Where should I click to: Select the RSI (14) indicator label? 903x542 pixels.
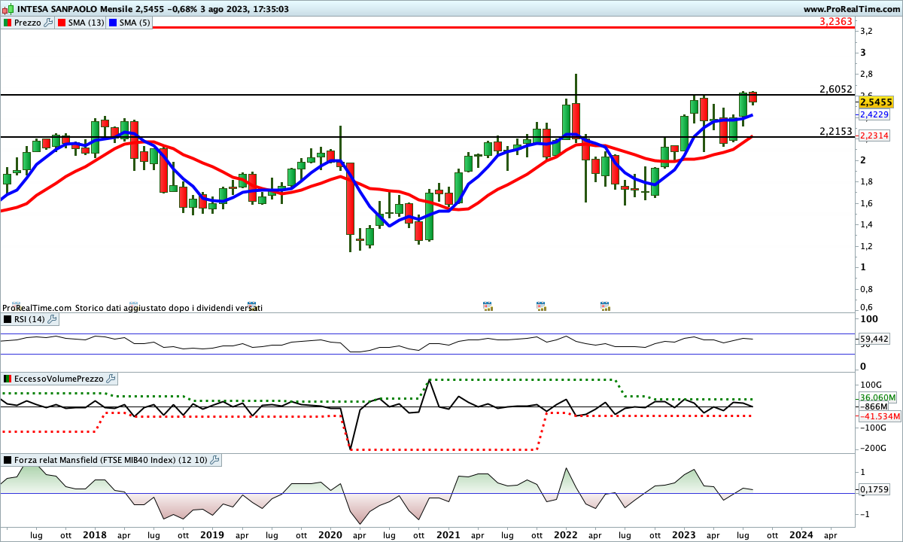[x=29, y=319]
